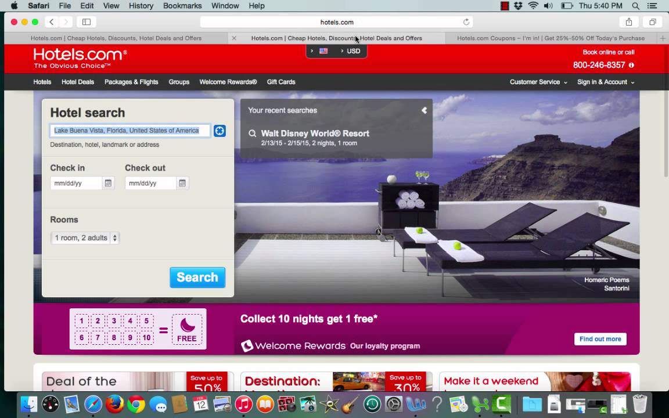The height and width of the screenshot is (418, 669).
Task: Click the Check in date field
Action: point(77,183)
